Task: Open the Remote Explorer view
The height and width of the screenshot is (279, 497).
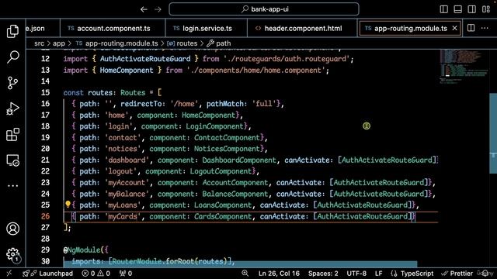Action: (x=12, y=160)
